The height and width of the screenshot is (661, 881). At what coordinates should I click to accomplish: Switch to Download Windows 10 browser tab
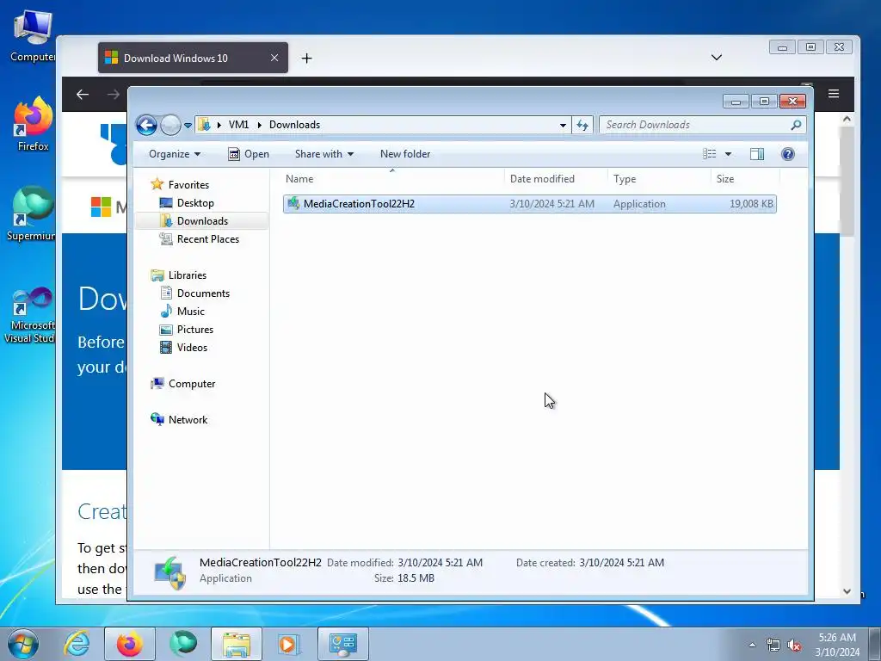click(193, 58)
